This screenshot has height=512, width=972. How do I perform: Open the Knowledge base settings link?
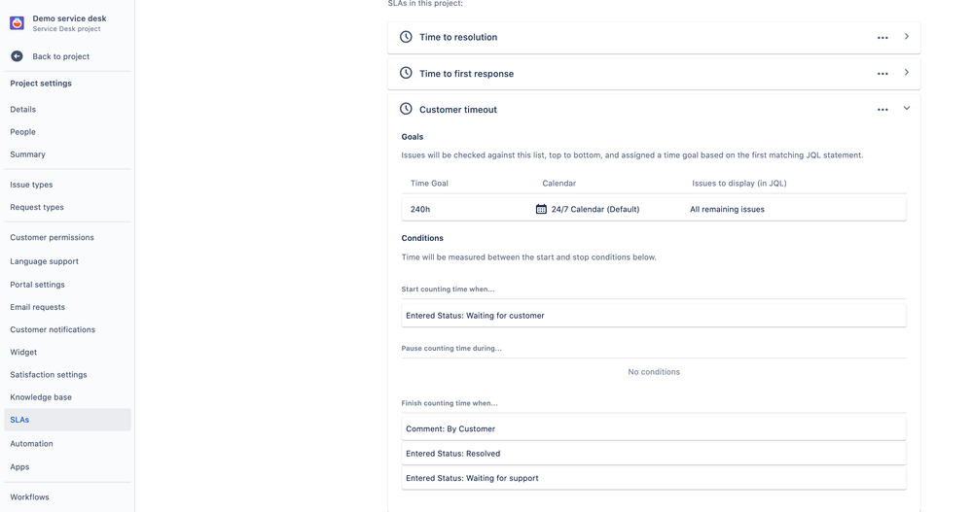[41, 397]
